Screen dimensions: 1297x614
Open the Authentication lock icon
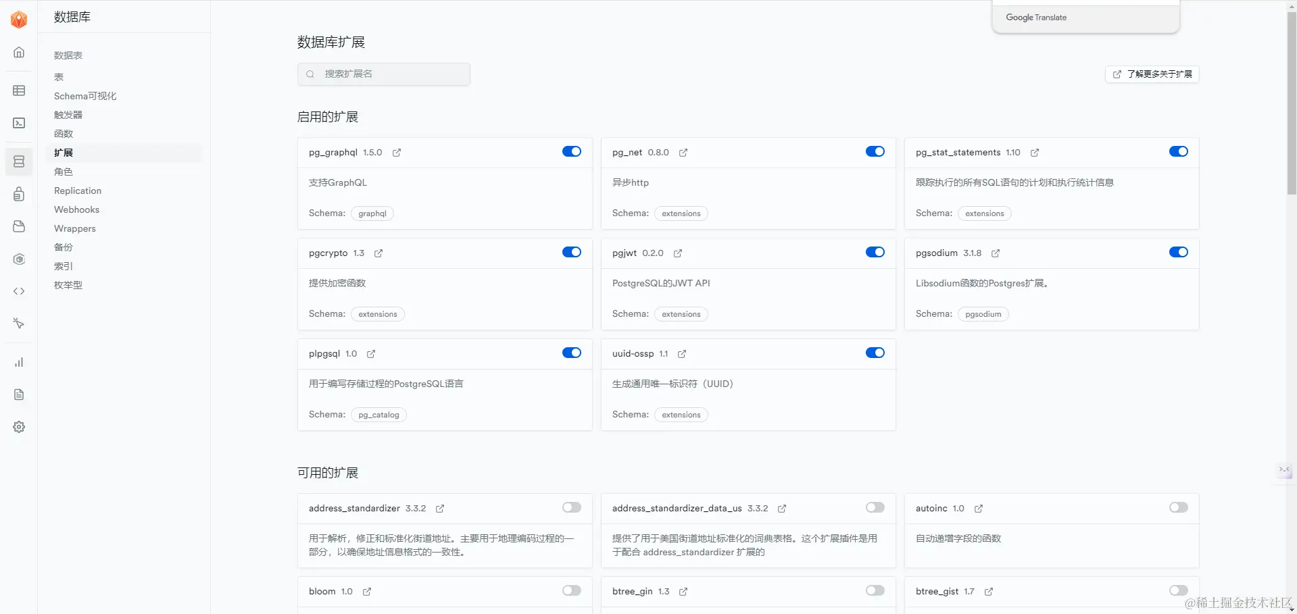19,195
